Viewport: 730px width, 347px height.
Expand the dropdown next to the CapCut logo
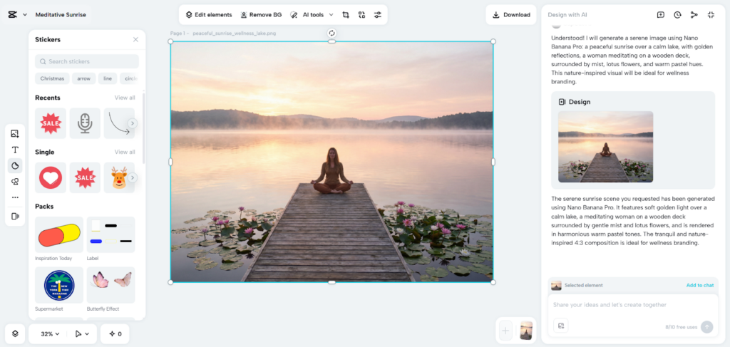pyautogui.click(x=25, y=15)
